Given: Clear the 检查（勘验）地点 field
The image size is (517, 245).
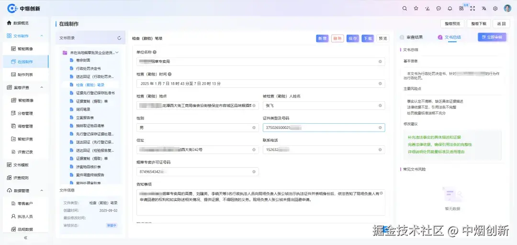Looking at the screenshot, I should pyautogui.click(x=254, y=106).
